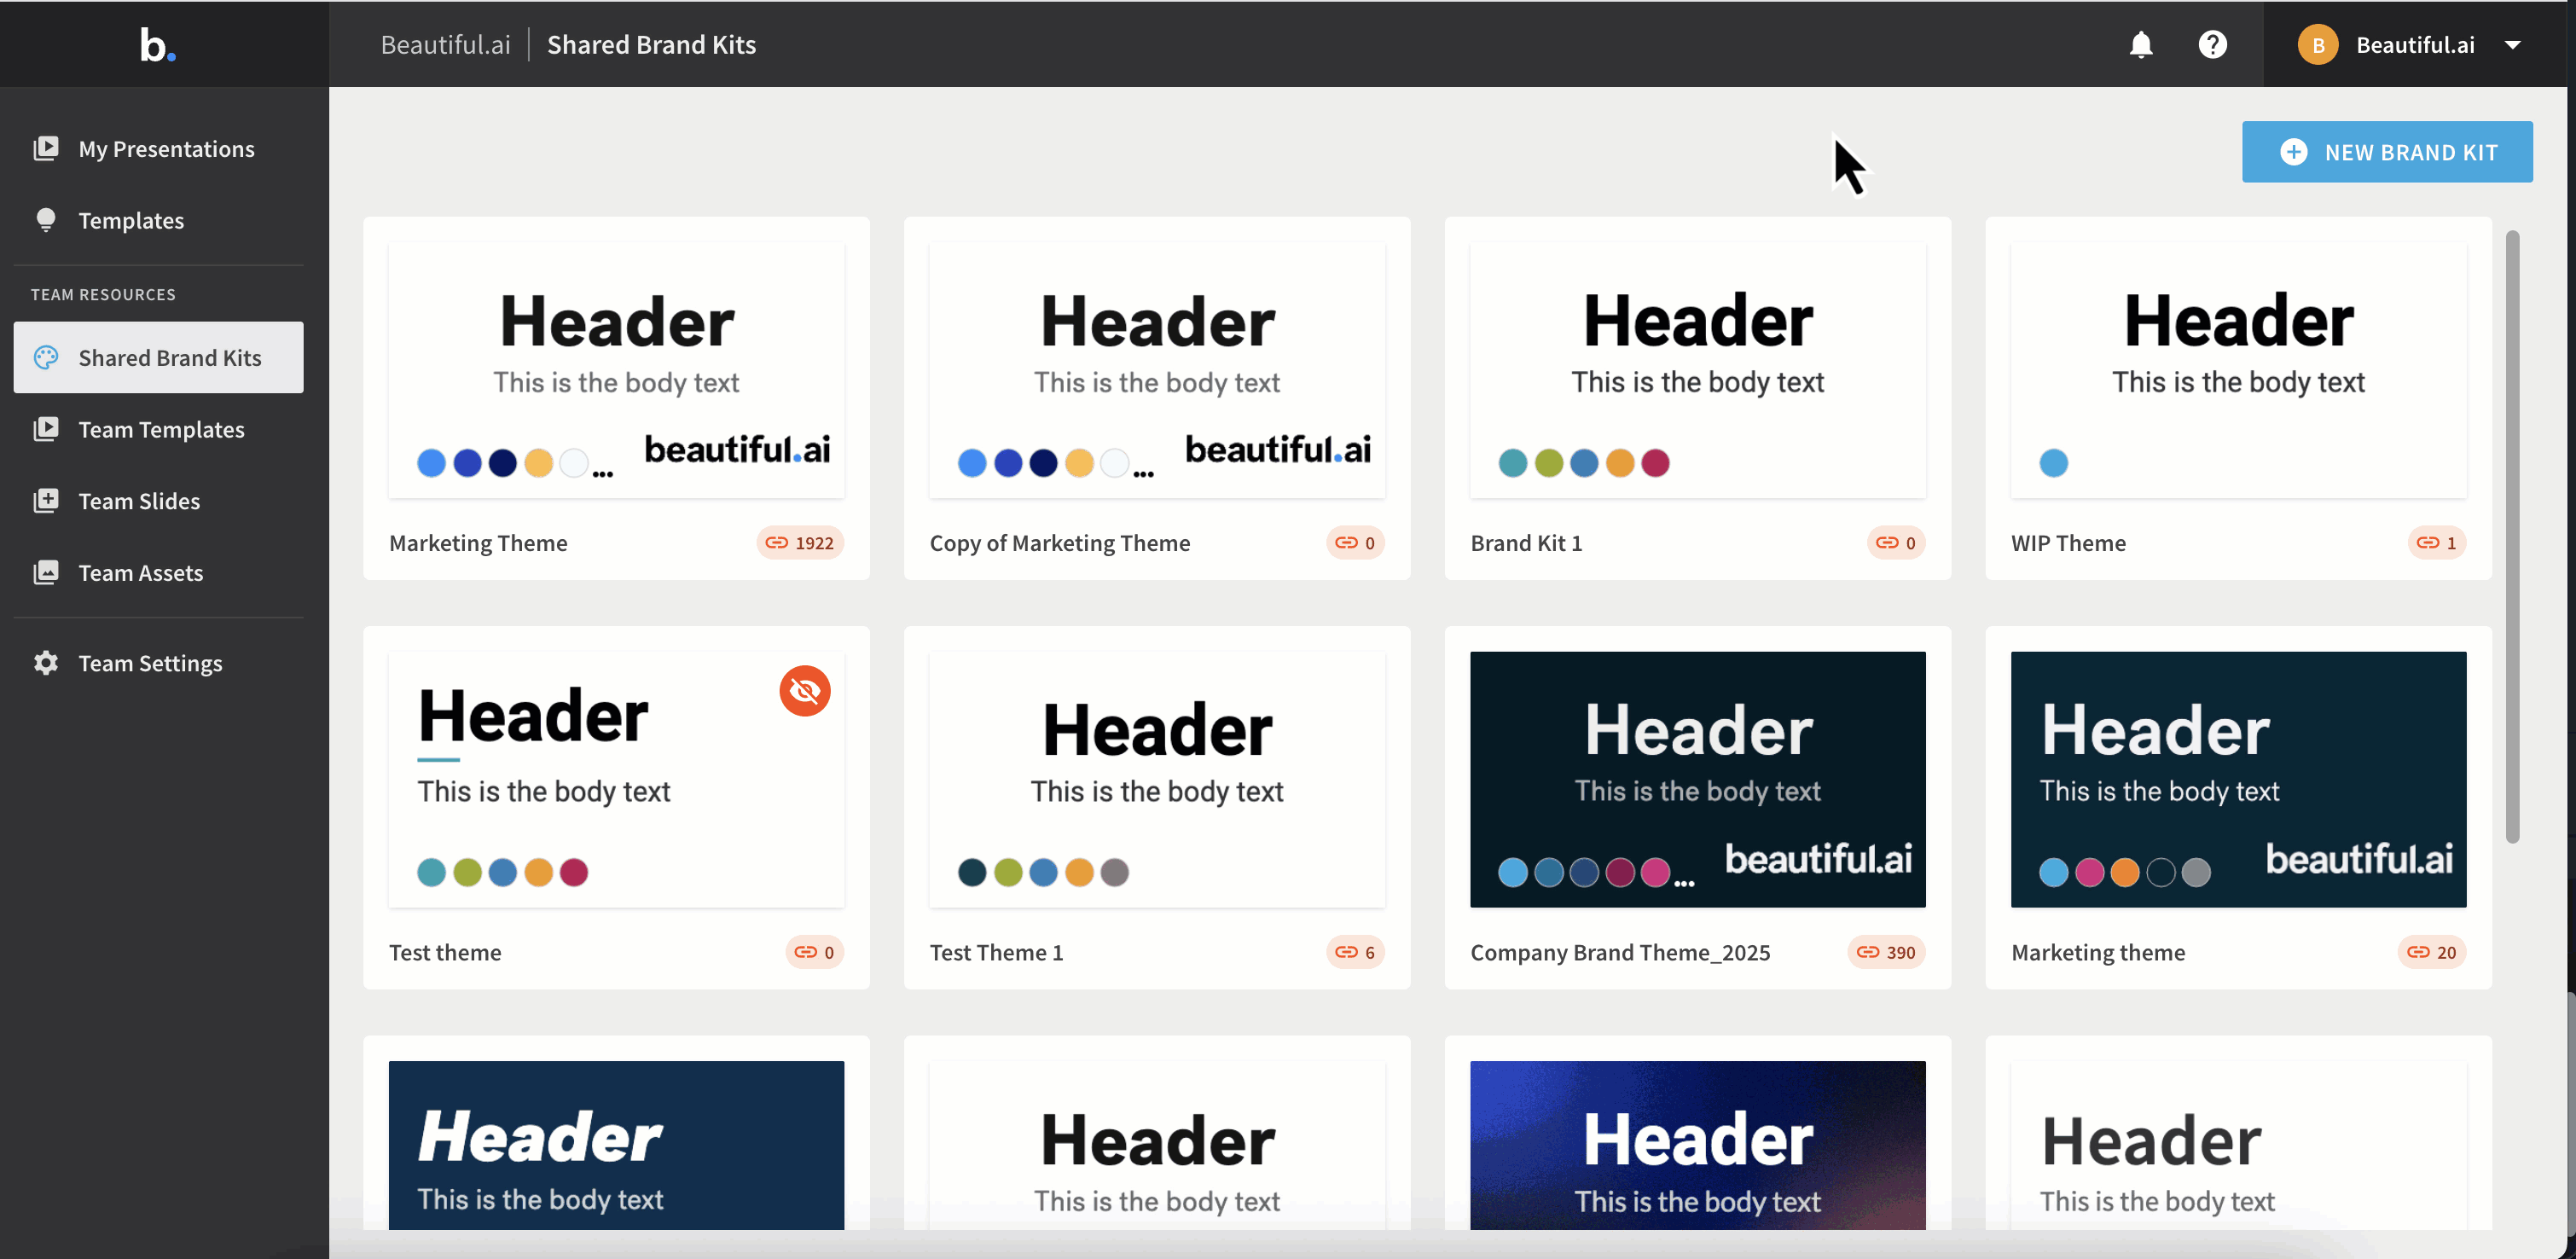Open the italic Header navy thumbnail

coord(616,1146)
